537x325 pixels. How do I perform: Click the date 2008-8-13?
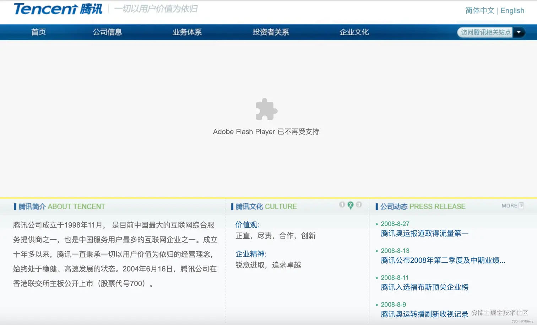[395, 251]
